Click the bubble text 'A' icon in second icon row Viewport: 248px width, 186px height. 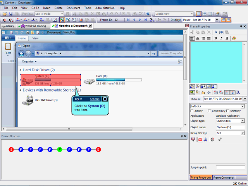(238, 93)
